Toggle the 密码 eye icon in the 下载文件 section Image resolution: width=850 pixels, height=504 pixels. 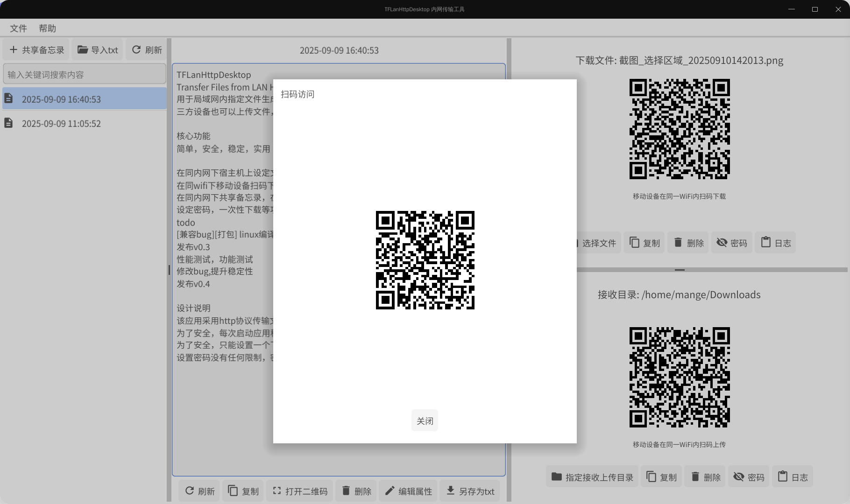[722, 242]
